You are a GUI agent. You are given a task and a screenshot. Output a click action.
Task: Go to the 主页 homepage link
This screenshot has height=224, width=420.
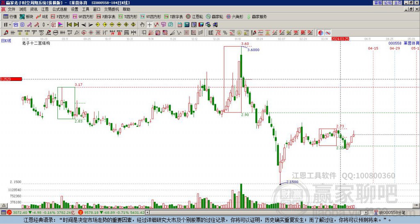coord(398,3)
